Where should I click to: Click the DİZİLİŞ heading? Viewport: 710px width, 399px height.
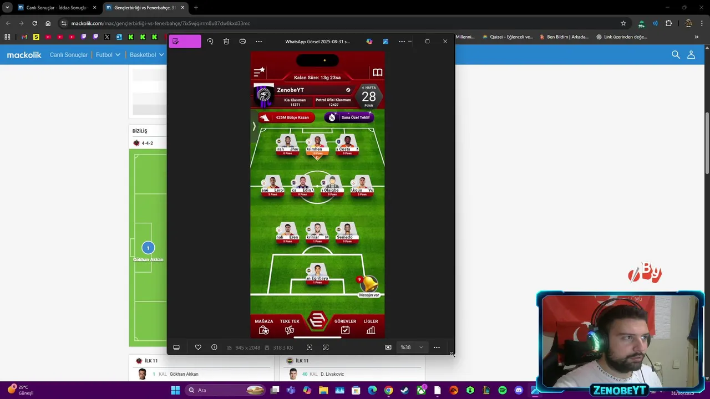[140, 131]
